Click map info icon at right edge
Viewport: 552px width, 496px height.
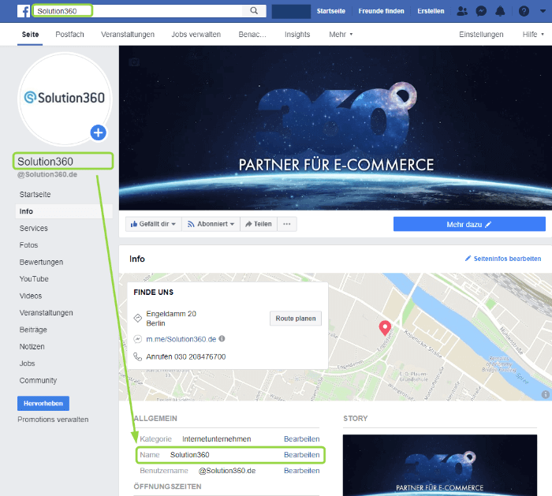(x=546, y=394)
